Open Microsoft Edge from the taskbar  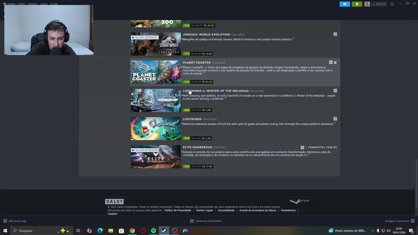(x=100, y=231)
